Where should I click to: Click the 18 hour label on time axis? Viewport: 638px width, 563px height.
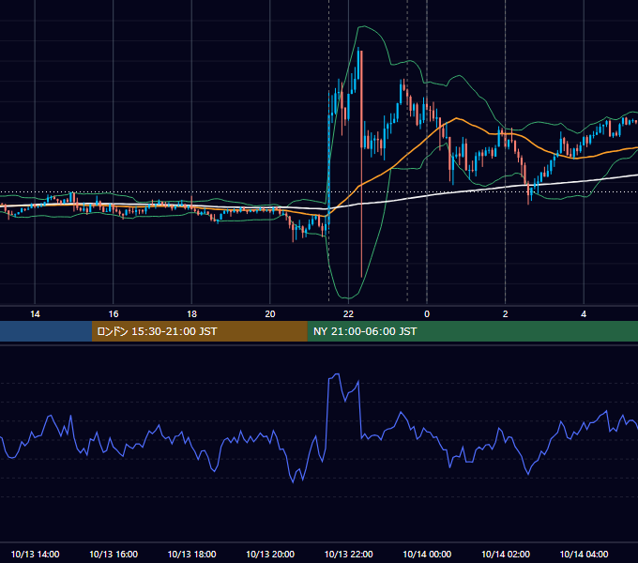click(191, 314)
